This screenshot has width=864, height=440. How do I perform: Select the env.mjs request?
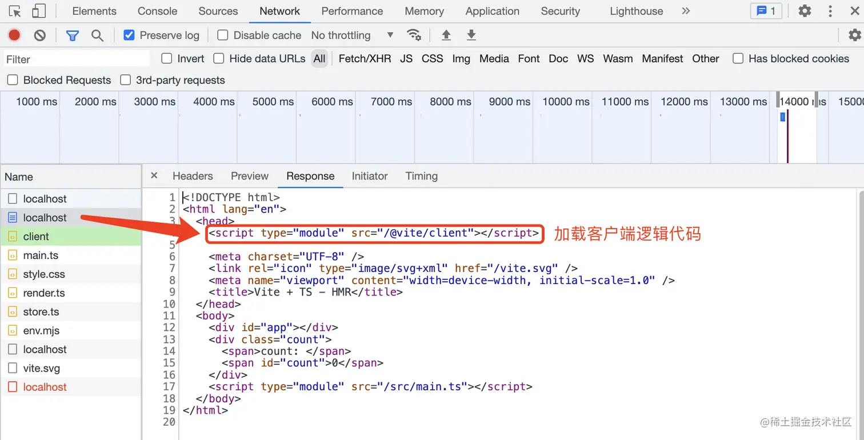point(71,331)
